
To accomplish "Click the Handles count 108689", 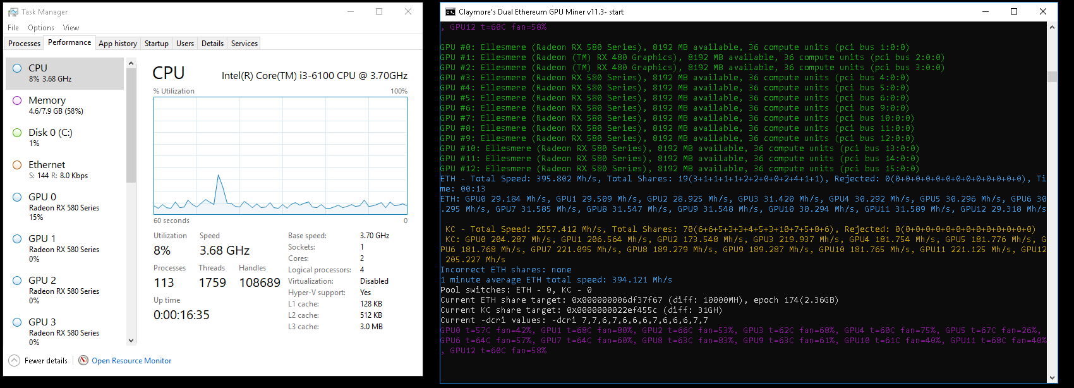I will (x=260, y=283).
